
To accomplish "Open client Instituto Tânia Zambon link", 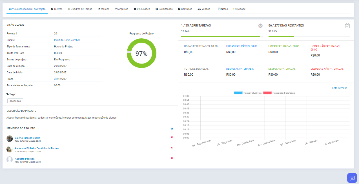I will coord(67,40).
